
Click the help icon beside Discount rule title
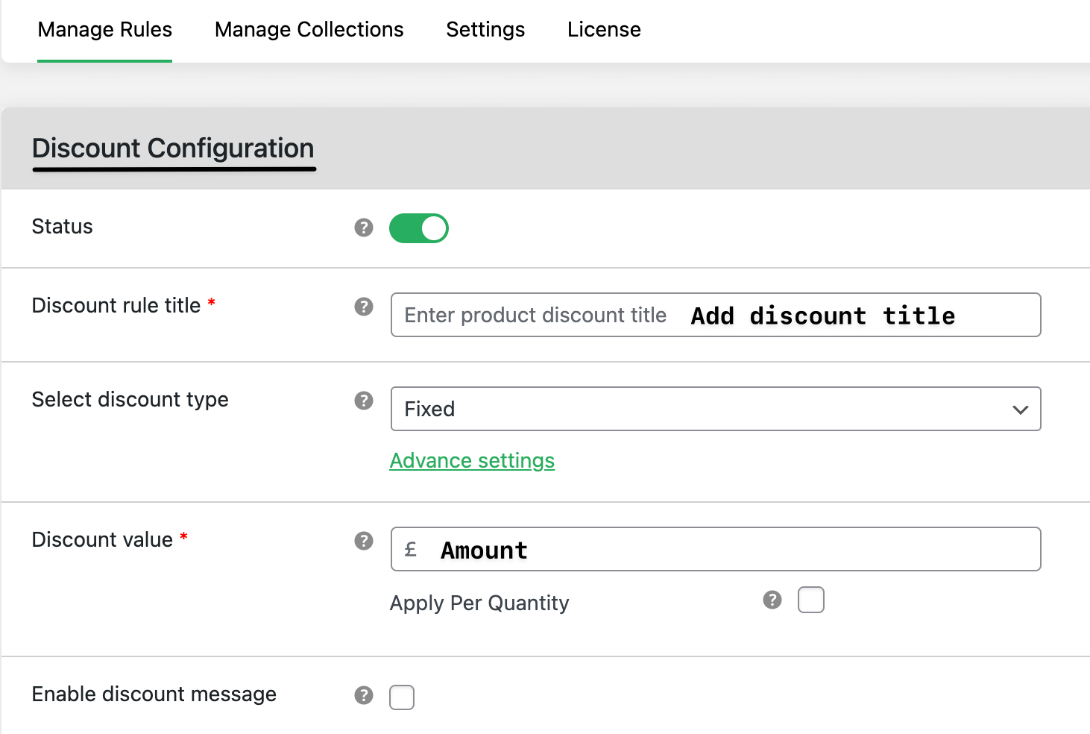pyautogui.click(x=363, y=306)
